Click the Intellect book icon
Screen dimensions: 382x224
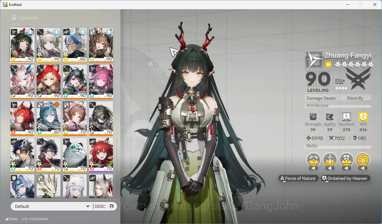click(x=346, y=117)
